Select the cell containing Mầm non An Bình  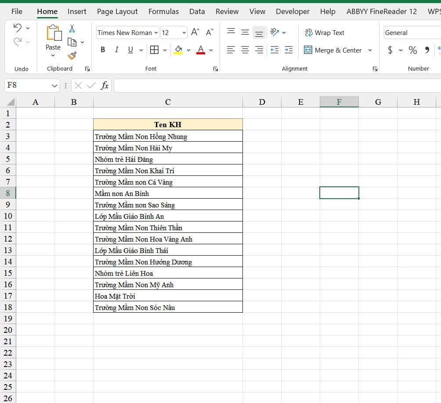click(168, 193)
